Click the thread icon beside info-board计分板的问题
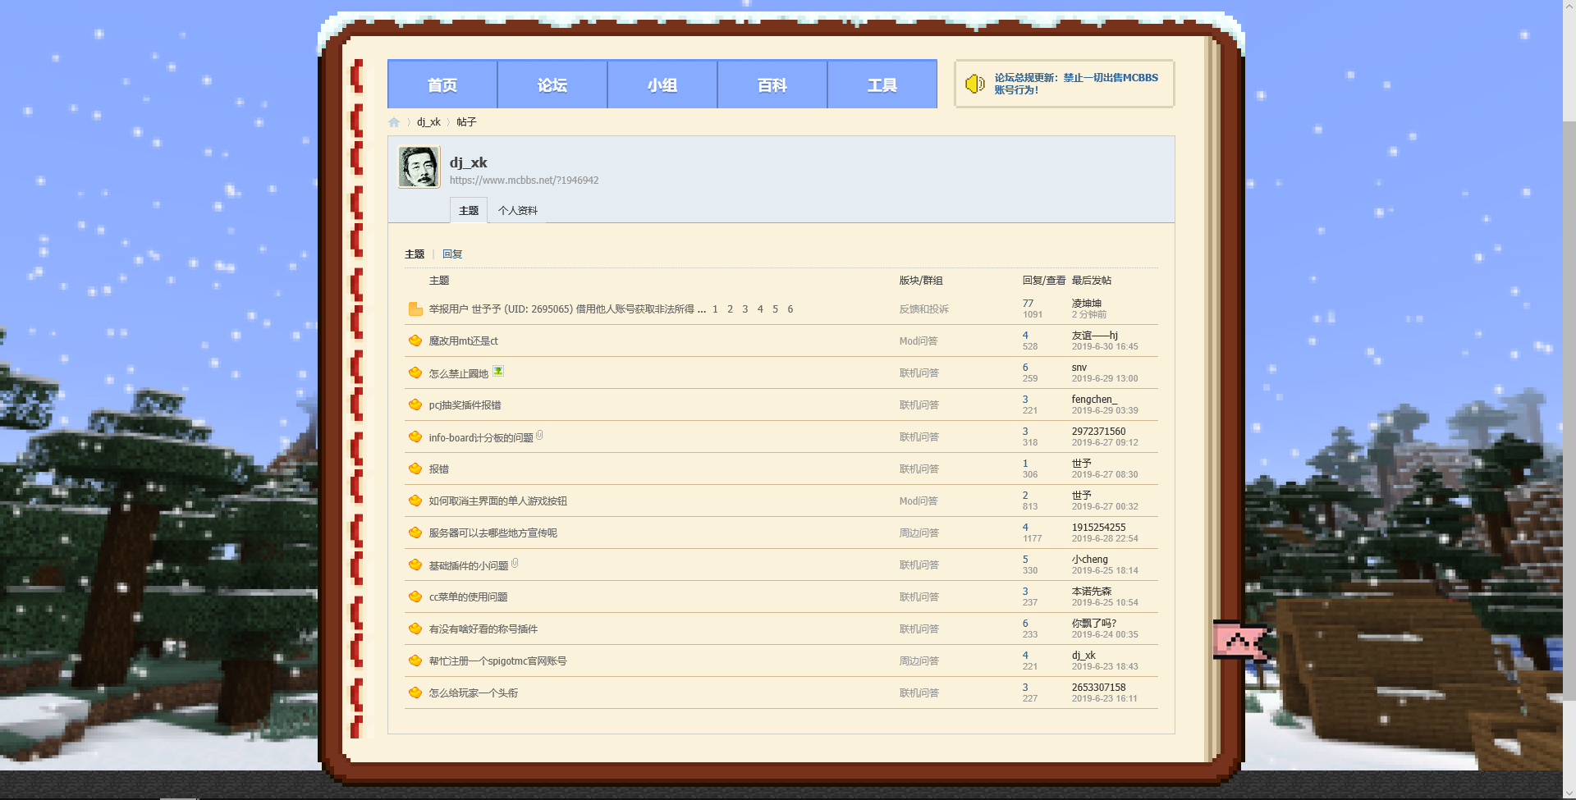 pos(415,437)
